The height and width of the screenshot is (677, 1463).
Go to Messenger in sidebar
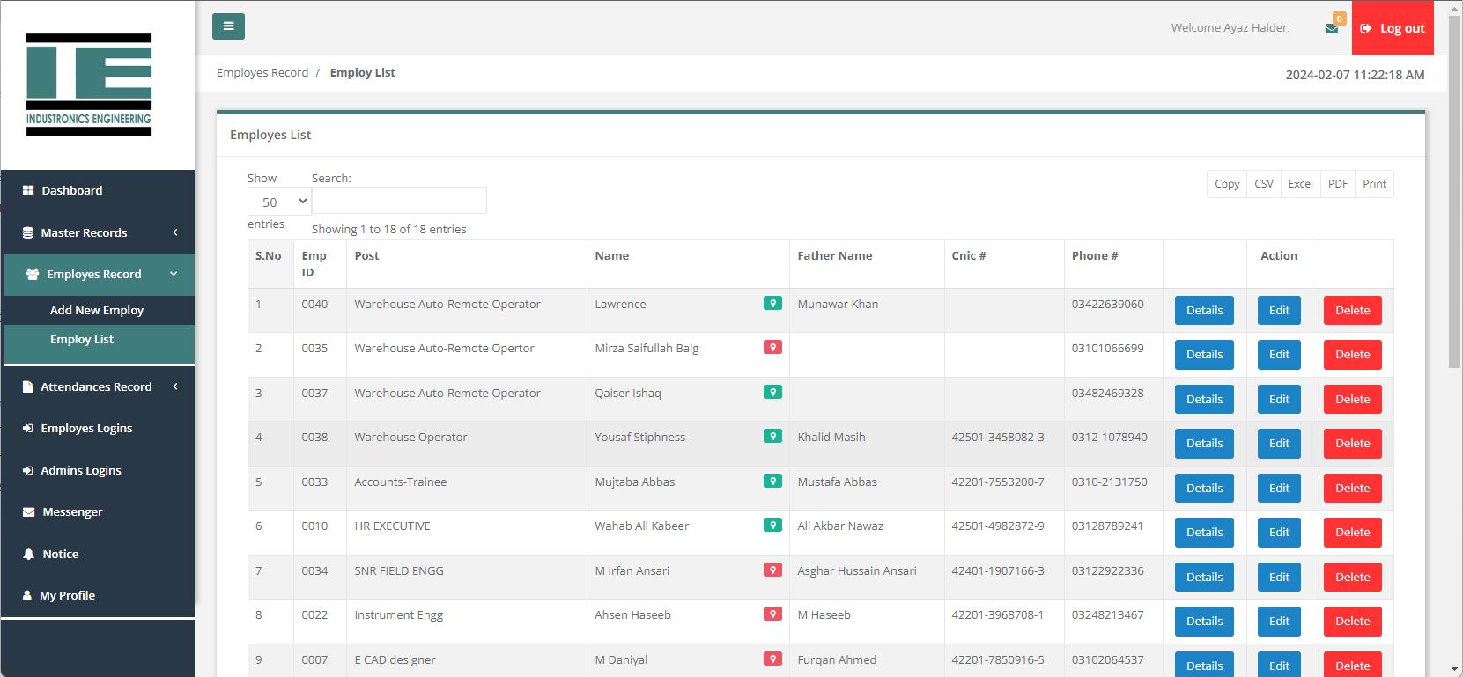coord(72,511)
